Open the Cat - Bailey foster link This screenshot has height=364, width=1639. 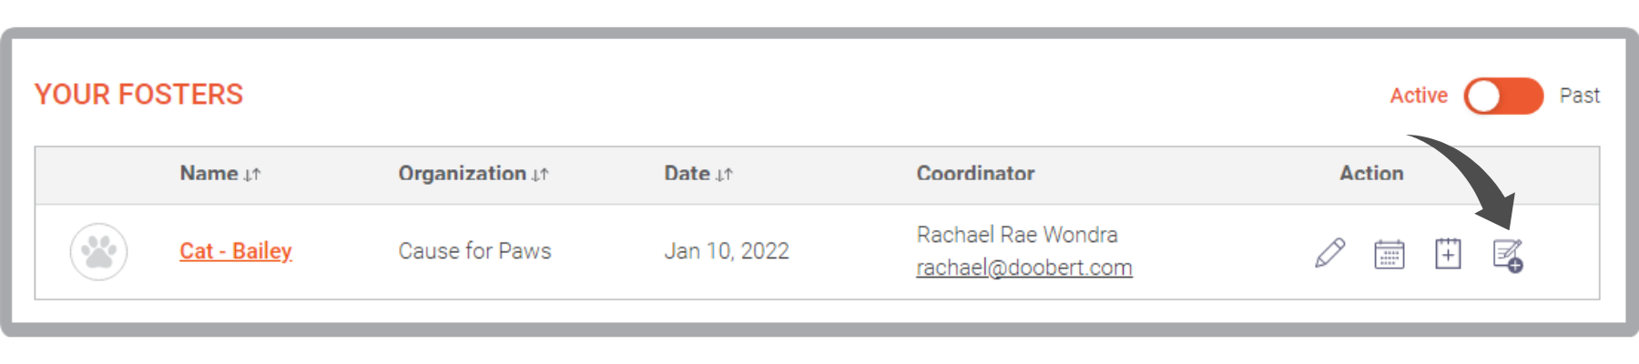(x=236, y=251)
